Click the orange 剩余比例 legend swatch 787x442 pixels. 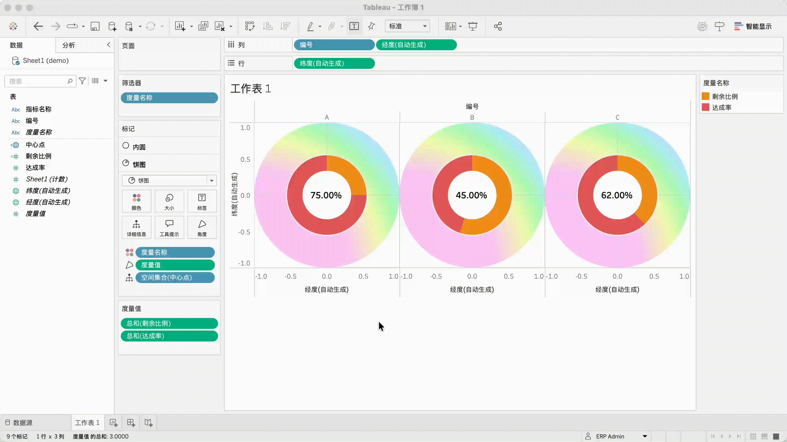pyautogui.click(x=705, y=96)
